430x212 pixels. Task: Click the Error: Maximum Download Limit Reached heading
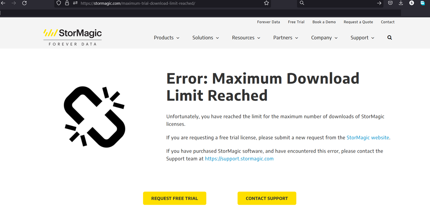[x=263, y=87]
